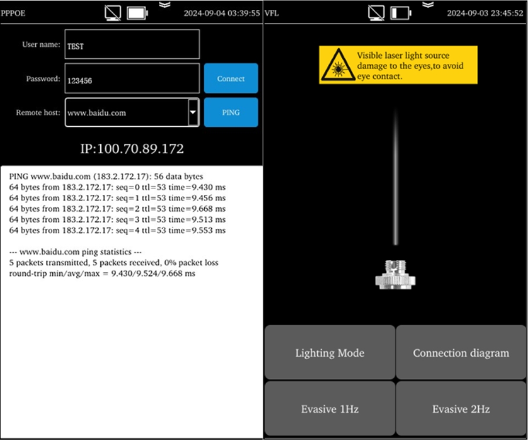Open the Connection diagram

click(x=461, y=353)
